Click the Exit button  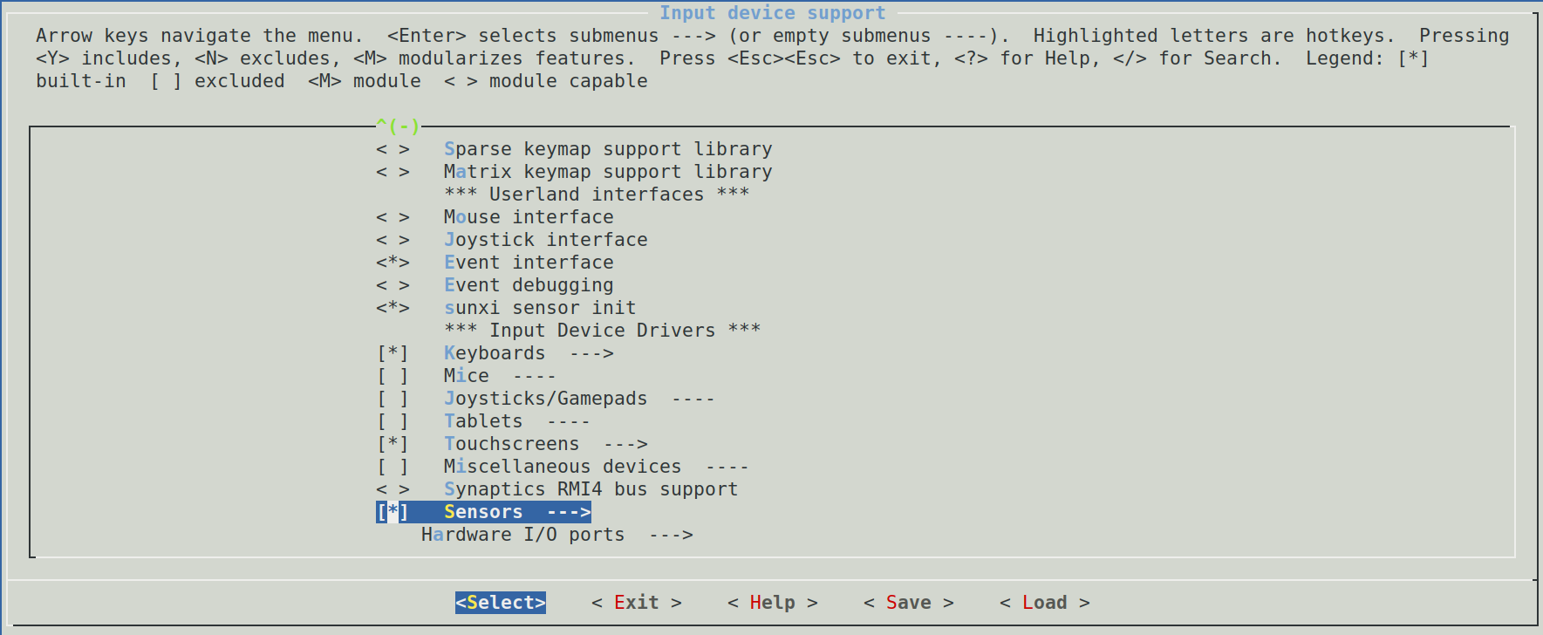coord(637,603)
